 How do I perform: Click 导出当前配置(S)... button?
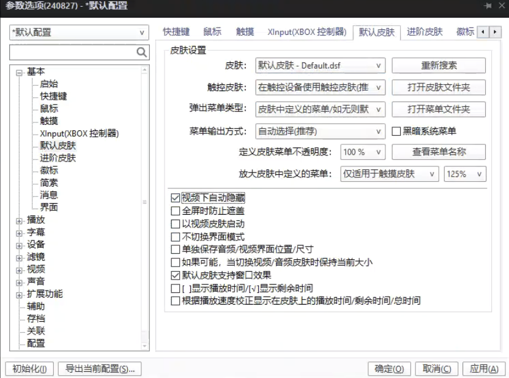click(x=100, y=369)
